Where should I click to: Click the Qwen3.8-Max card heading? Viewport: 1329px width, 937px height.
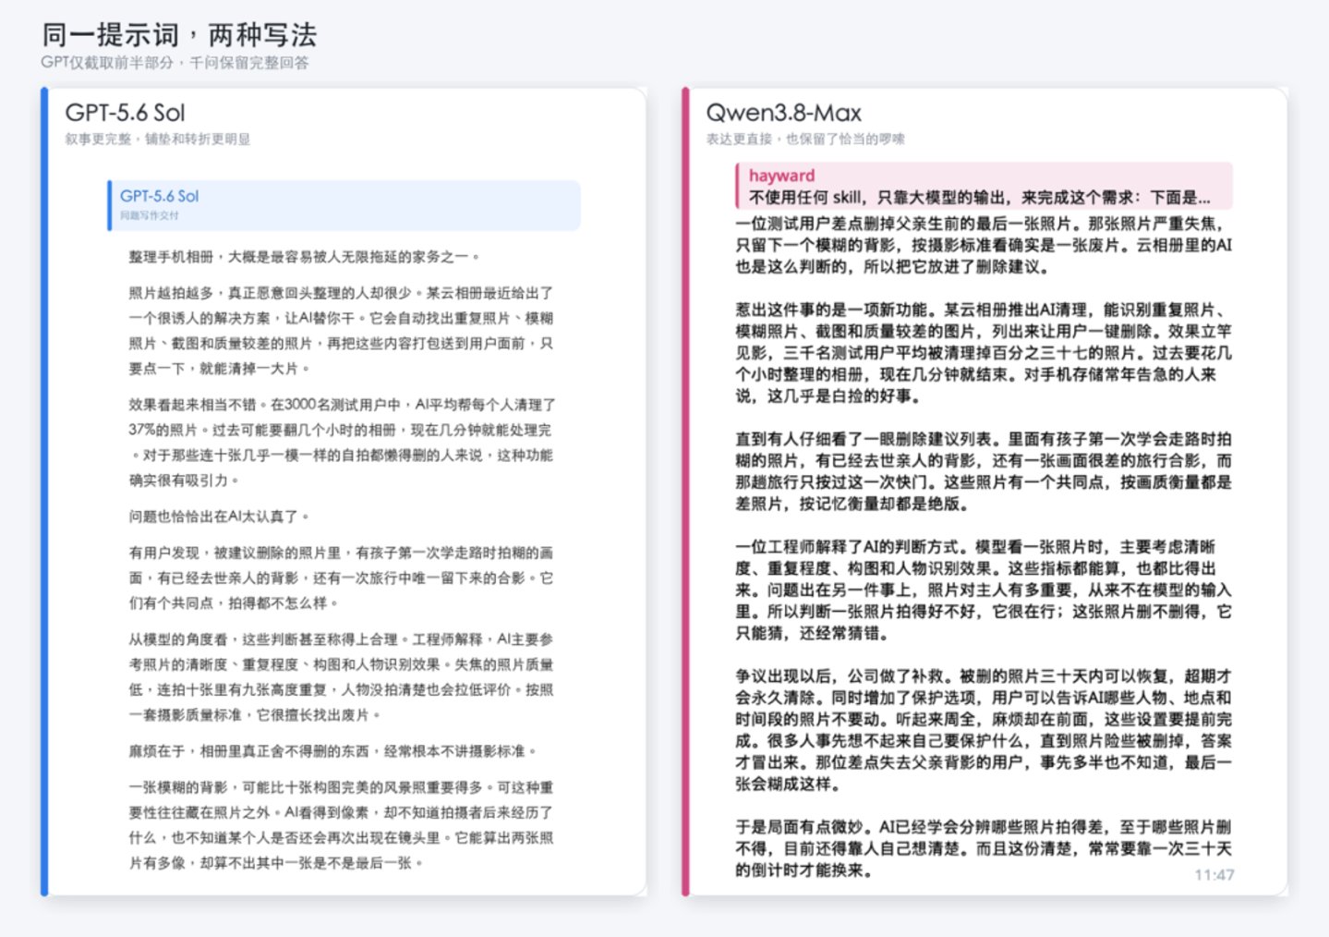pyautogui.click(x=783, y=113)
